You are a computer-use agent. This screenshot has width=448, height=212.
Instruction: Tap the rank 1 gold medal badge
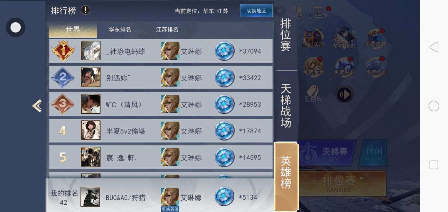click(x=63, y=51)
